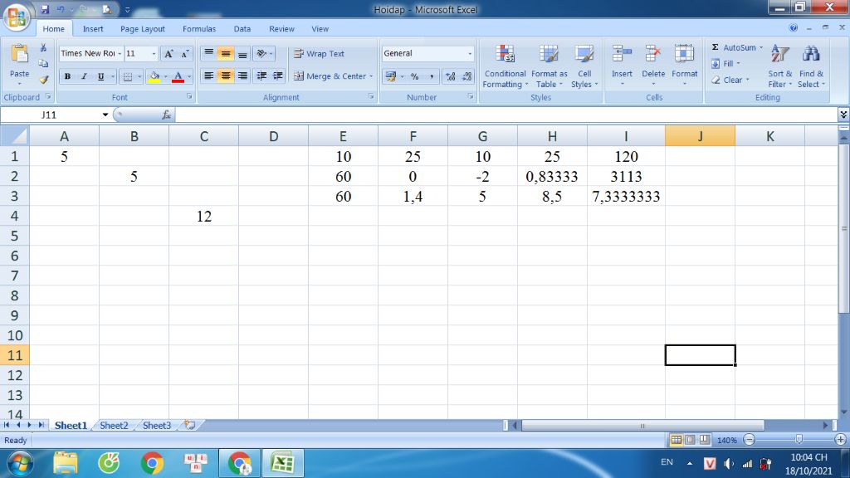Apply the Borders icon
The width and height of the screenshot is (850, 478).
127,76
